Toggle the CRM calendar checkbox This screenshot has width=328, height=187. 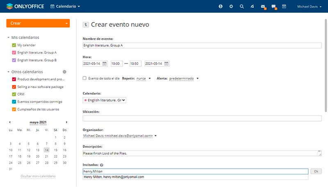(x=14, y=94)
